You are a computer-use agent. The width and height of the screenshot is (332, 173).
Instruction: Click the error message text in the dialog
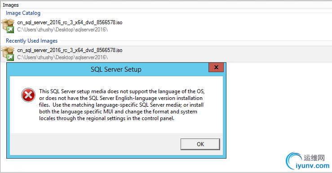point(122,105)
